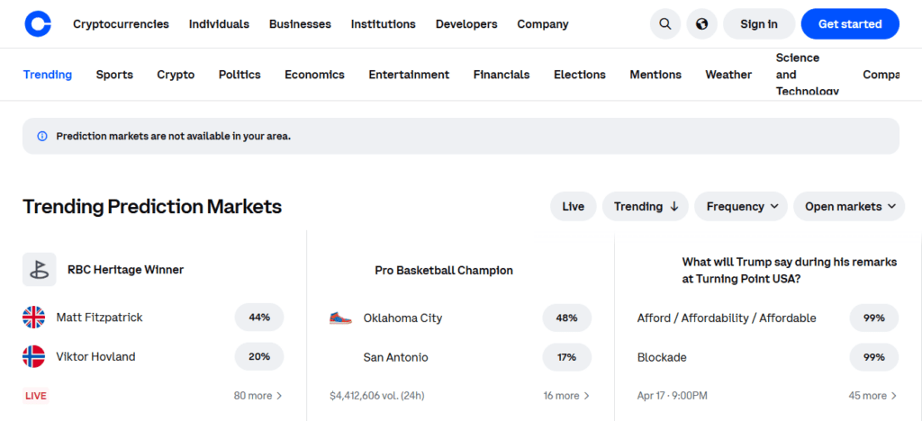This screenshot has height=421, width=922.
Task: Click the Viktor Hovland name
Action: [95, 356]
